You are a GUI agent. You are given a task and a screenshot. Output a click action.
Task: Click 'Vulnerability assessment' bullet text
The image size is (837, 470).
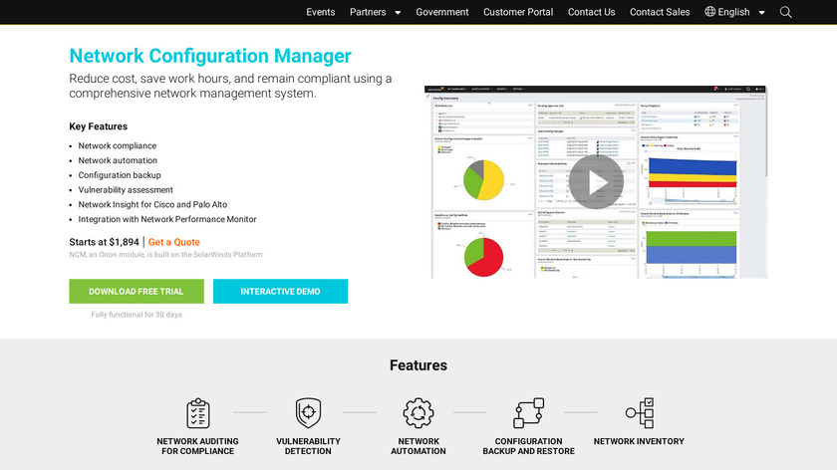point(126,190)
